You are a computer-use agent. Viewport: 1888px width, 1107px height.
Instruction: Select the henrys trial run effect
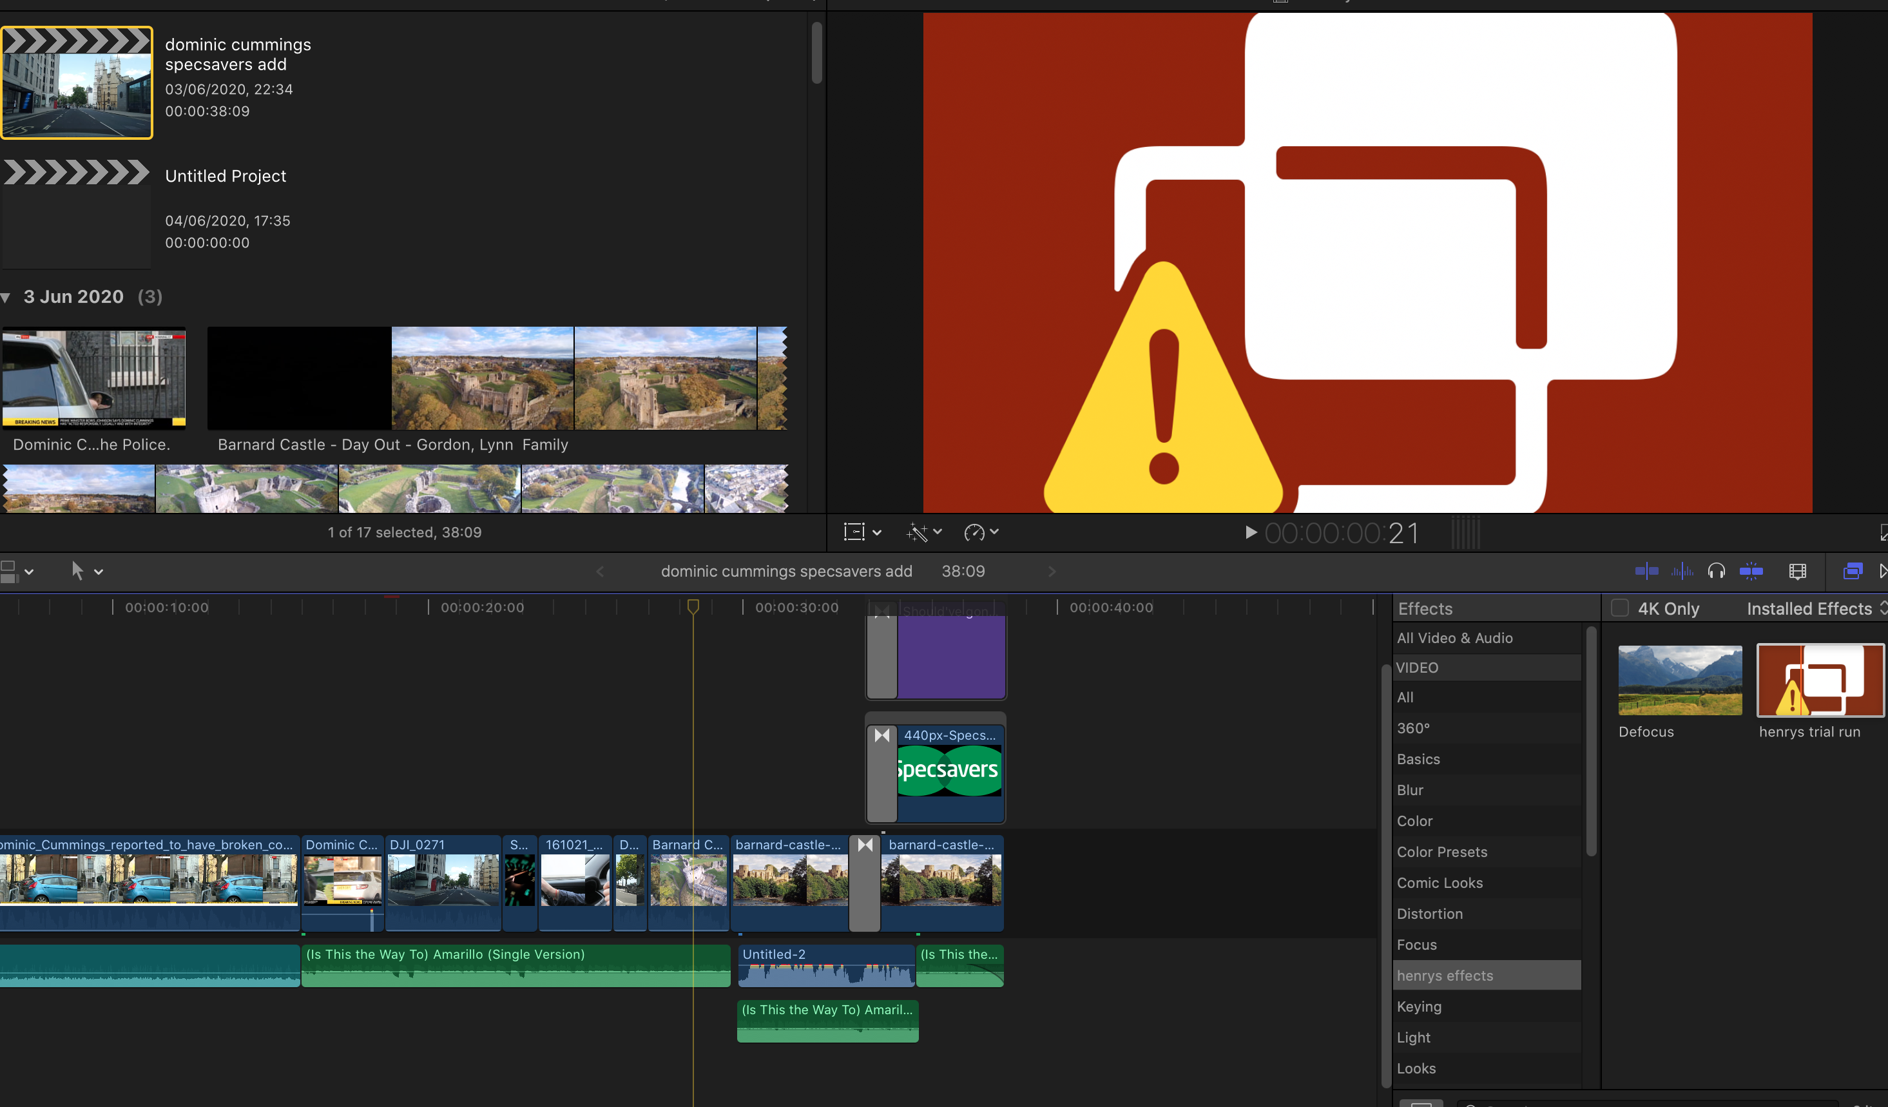pyautogui.click(x=1820, y=681)
